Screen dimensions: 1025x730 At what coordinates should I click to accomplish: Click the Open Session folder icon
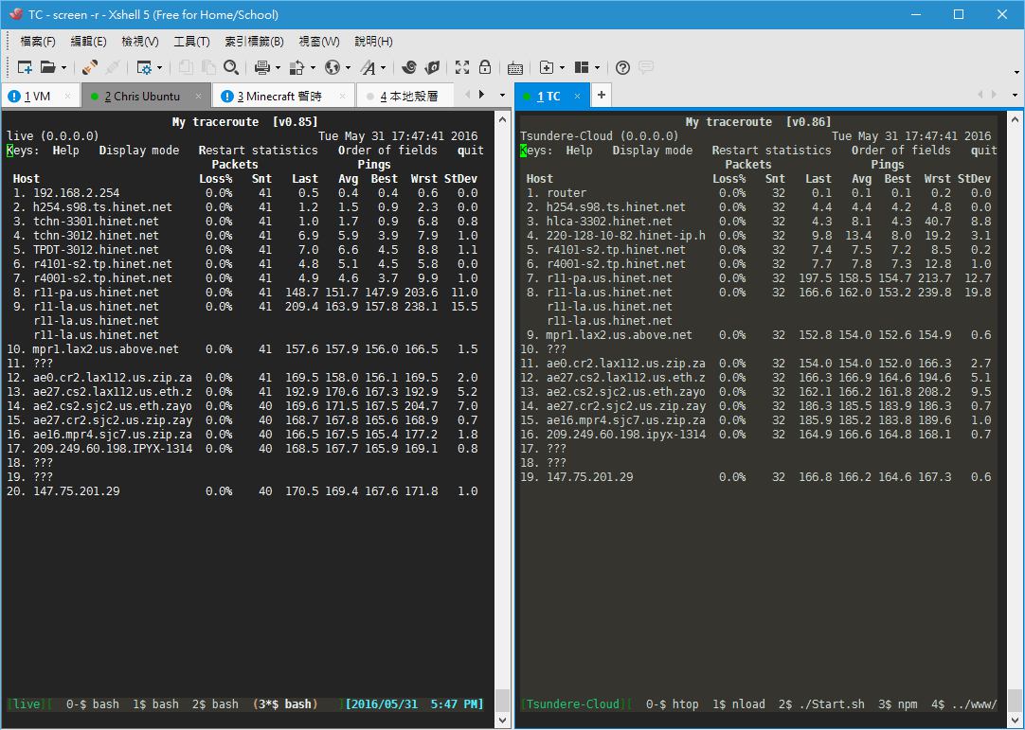click(47, 67)
